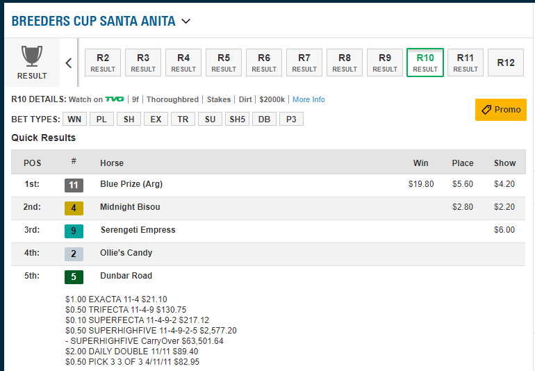Click the $6.00 show payout
This screenshot has height=371, width=535.
tap(504, 230)
